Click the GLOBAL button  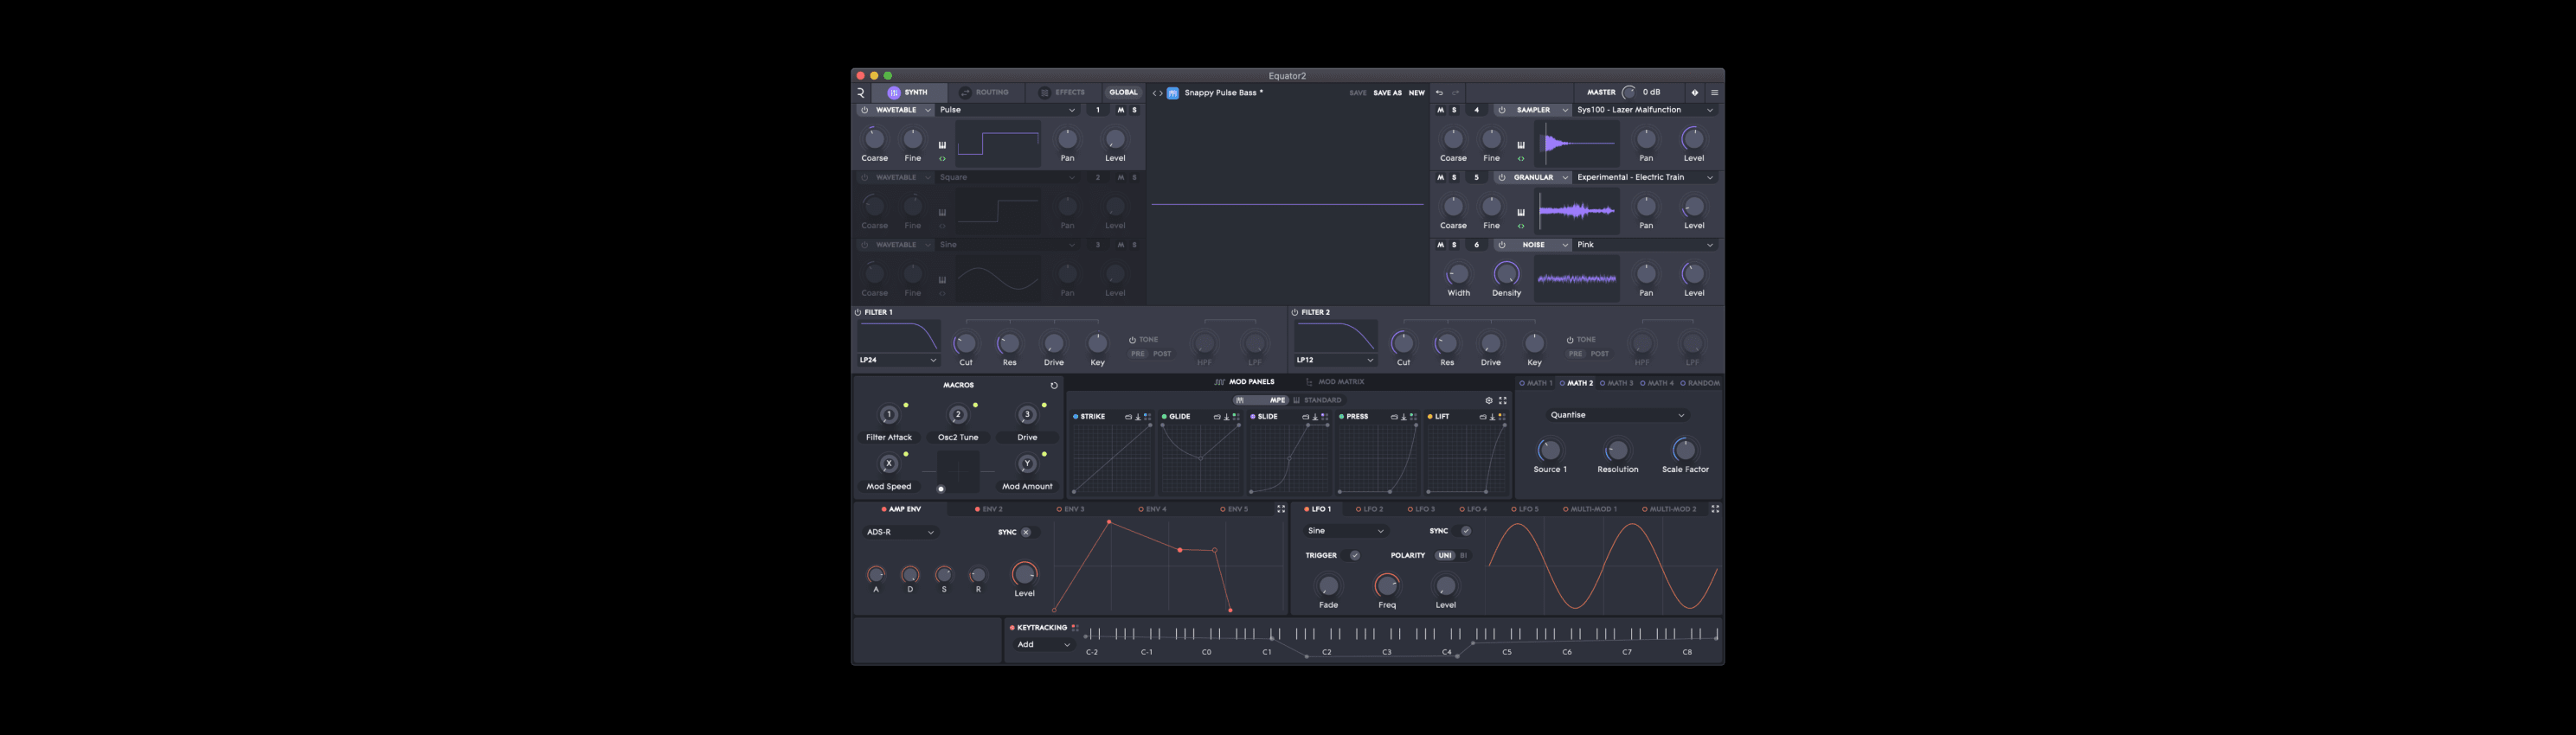pyautogui.click(x=1123, y=93)
